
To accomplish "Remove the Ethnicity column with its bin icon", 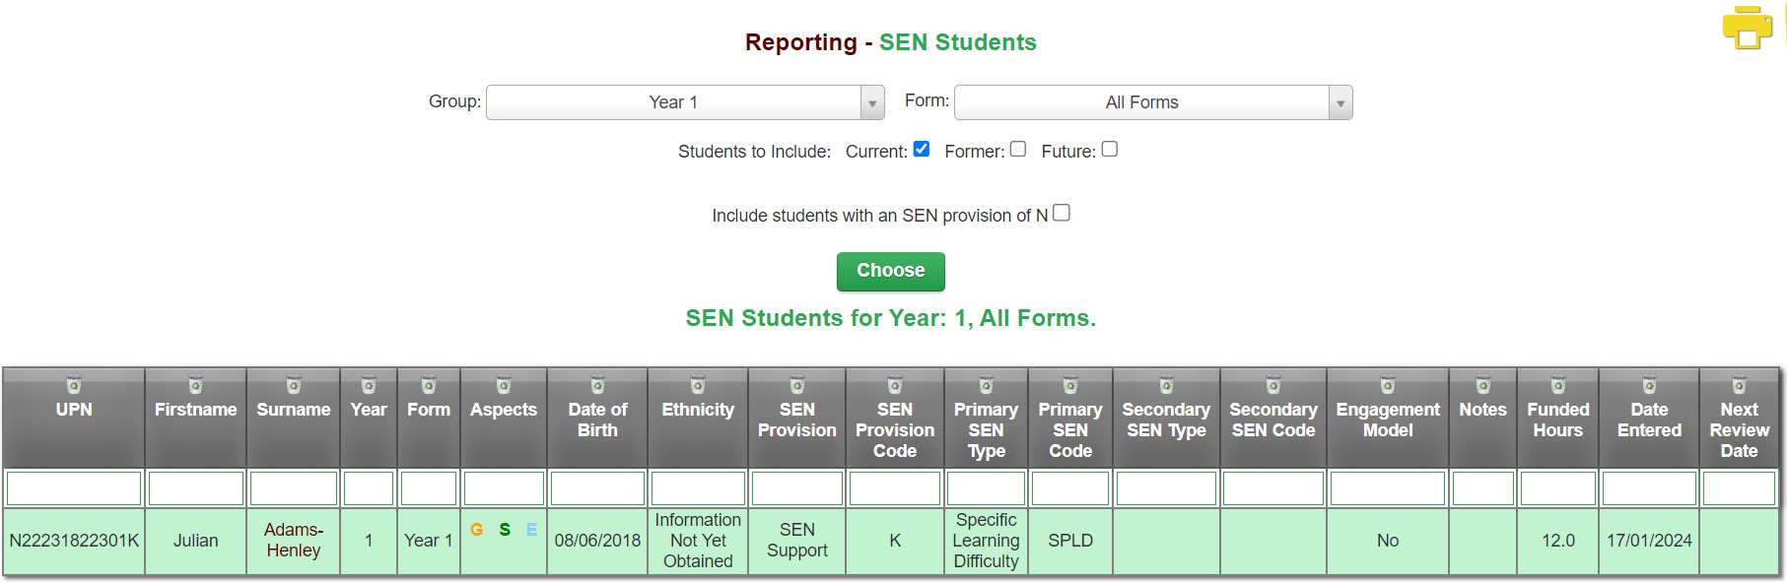I will [x=698, y=386].
